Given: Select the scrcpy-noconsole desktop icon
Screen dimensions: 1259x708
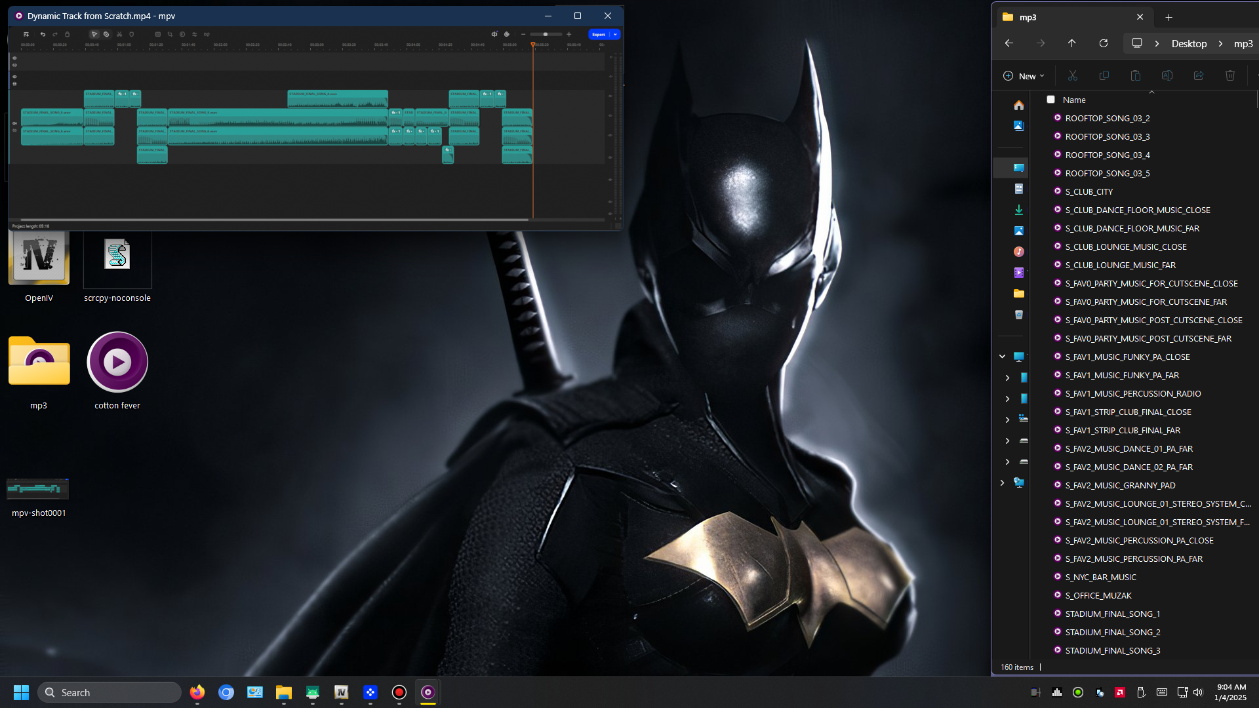Looking at the screenshot, I should (x=117, y=267).
